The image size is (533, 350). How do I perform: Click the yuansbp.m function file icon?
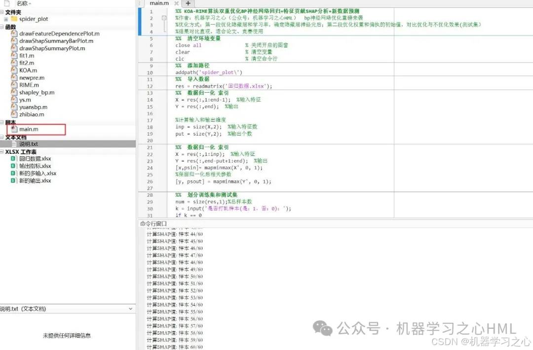(x=14, y=107)
